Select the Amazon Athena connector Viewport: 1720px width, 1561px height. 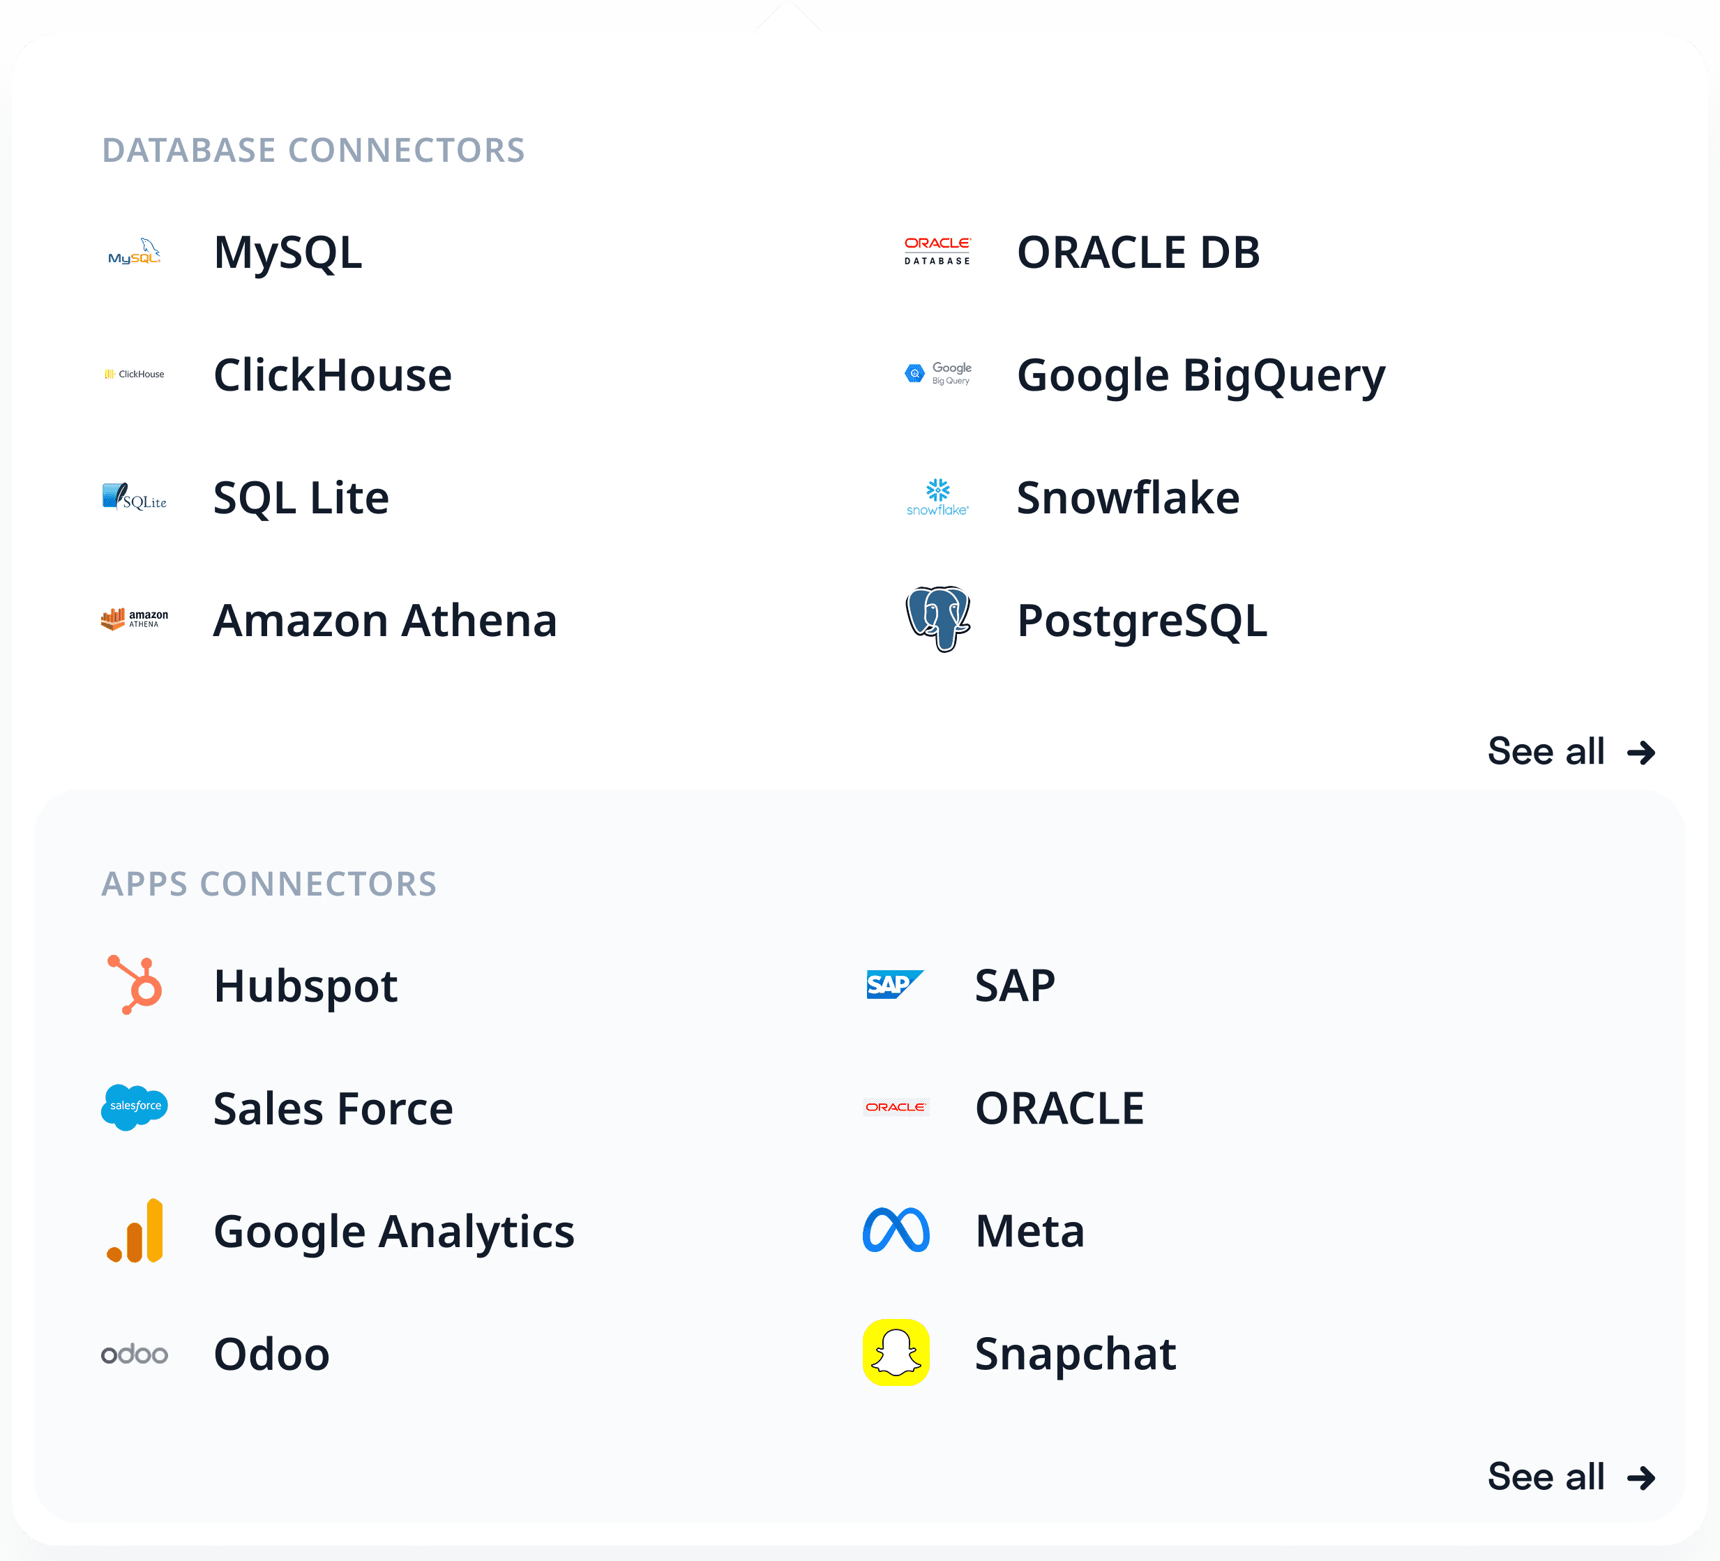(x=385, y=620)
